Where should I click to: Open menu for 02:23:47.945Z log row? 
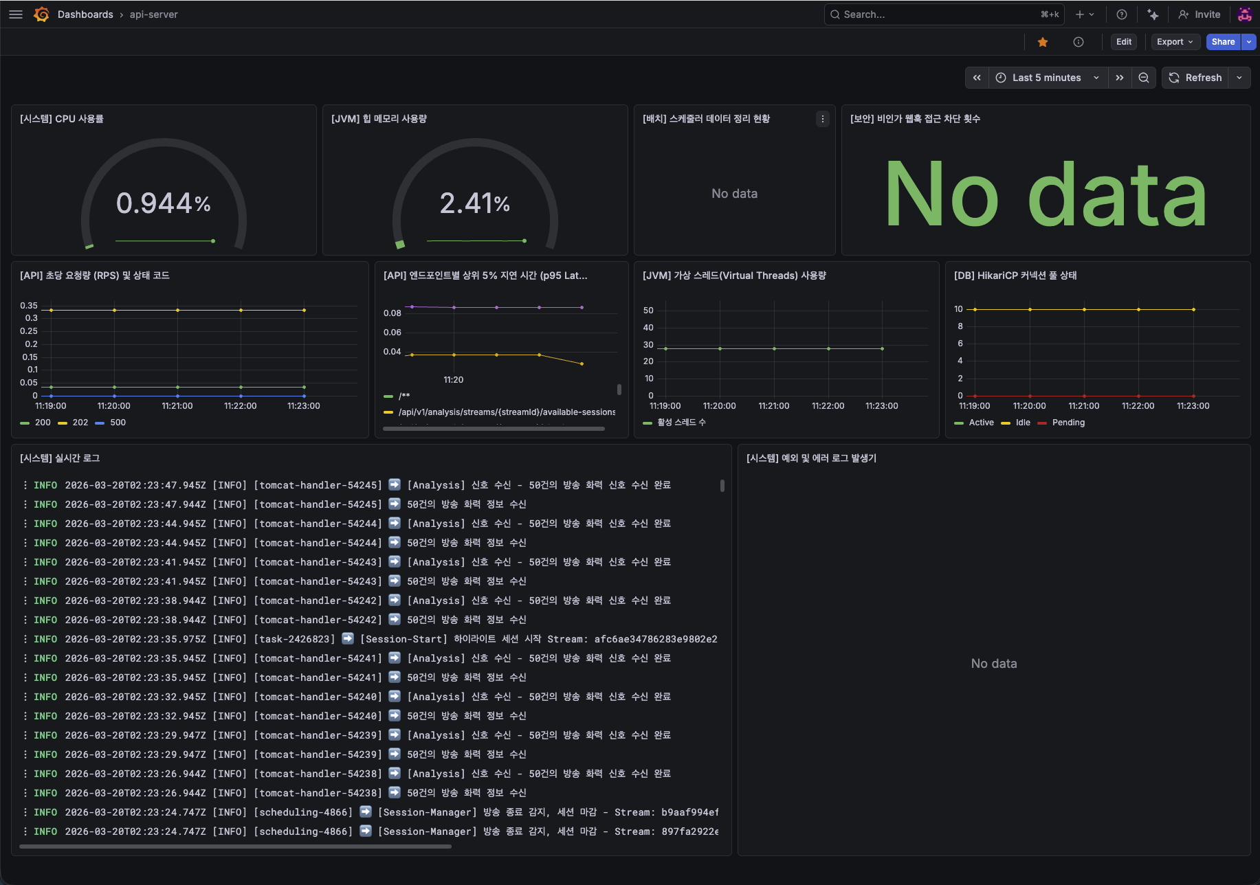coord(25,485)
